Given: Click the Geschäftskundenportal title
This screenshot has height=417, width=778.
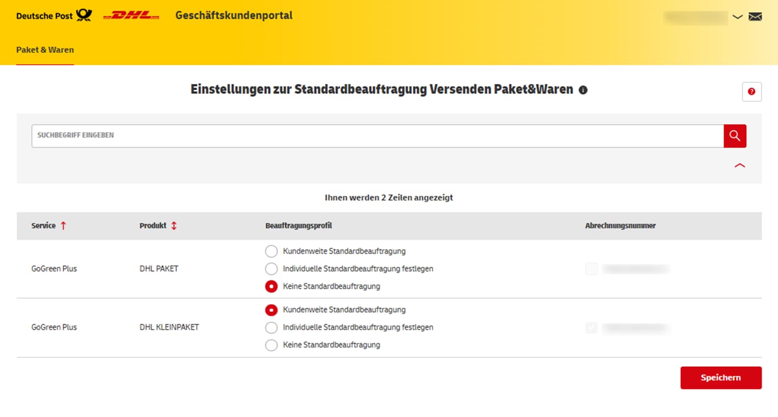Looking at the screenshot, I should coord(234,16).
